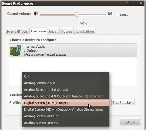Click the Close button
This screenshot has width=146, height=130.
[x=130, y=122]
